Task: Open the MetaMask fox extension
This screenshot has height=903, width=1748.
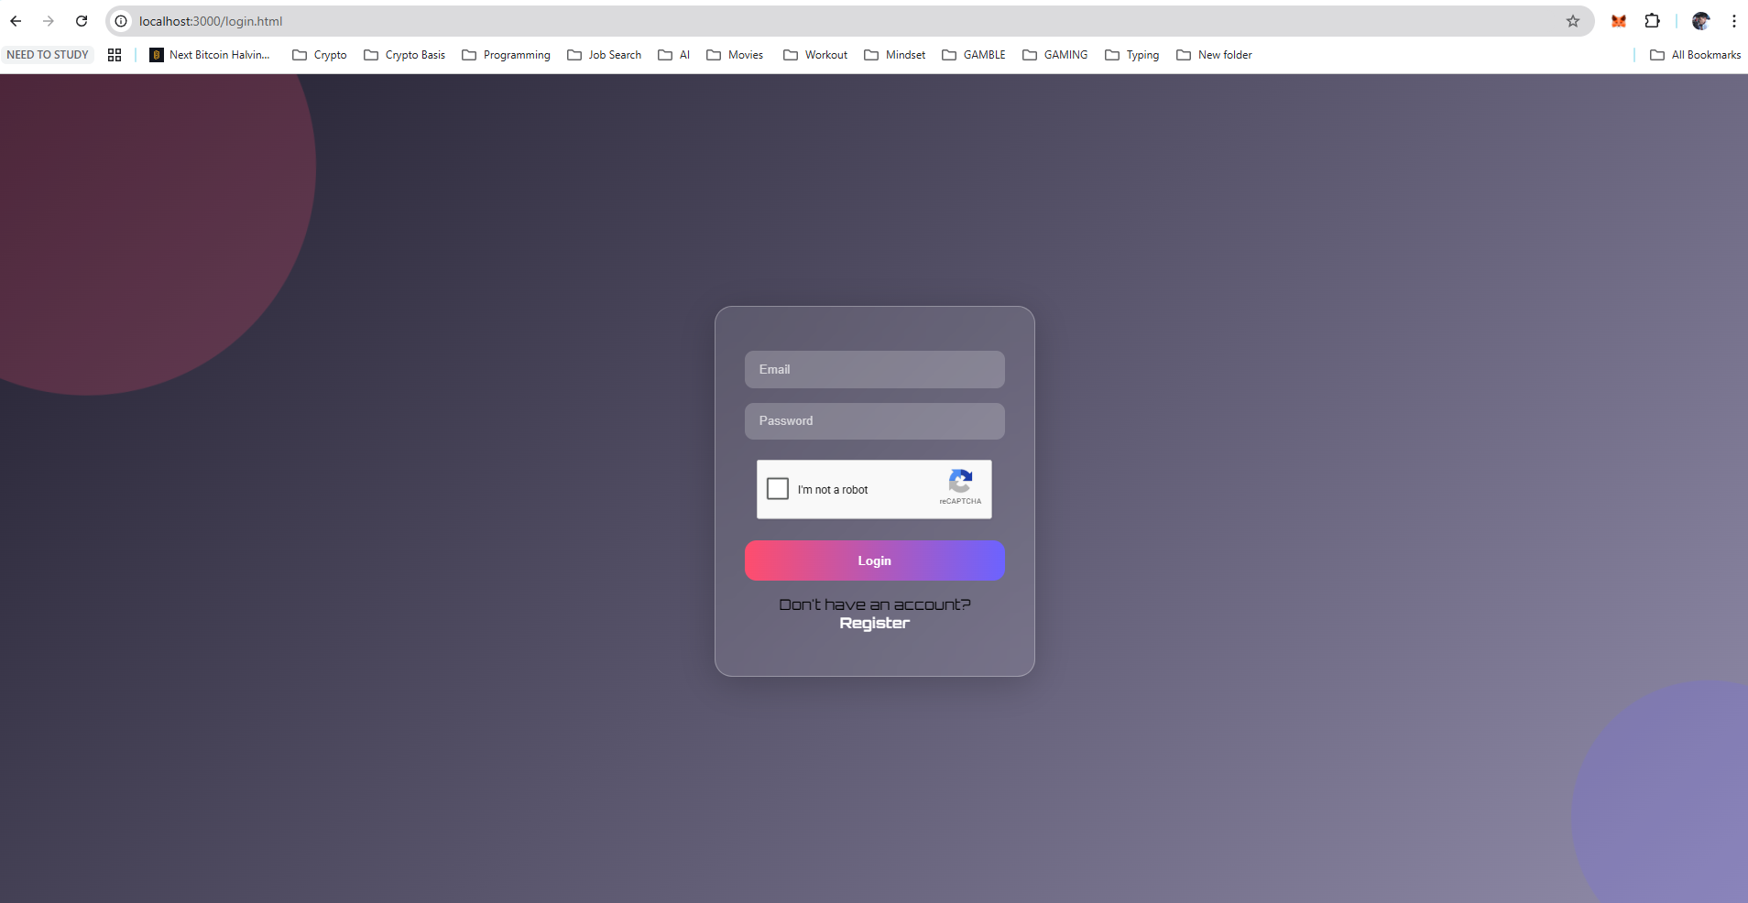Action: tap(1619, 21)
